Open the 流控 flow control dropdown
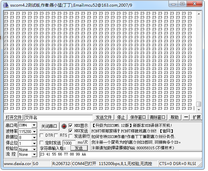This screenshot has height=171, width=208. point(34,154)
